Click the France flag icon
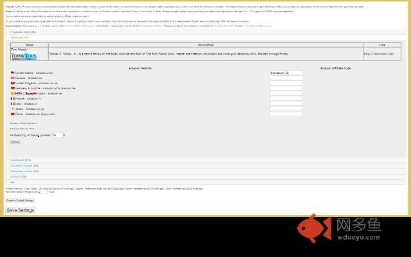This screenshot has height=257, width=411. (x=13, y=98)
